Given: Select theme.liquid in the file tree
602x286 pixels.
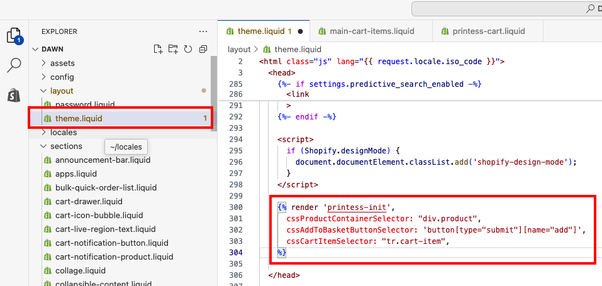Looking at the screenshot, I should click(79, 118).
